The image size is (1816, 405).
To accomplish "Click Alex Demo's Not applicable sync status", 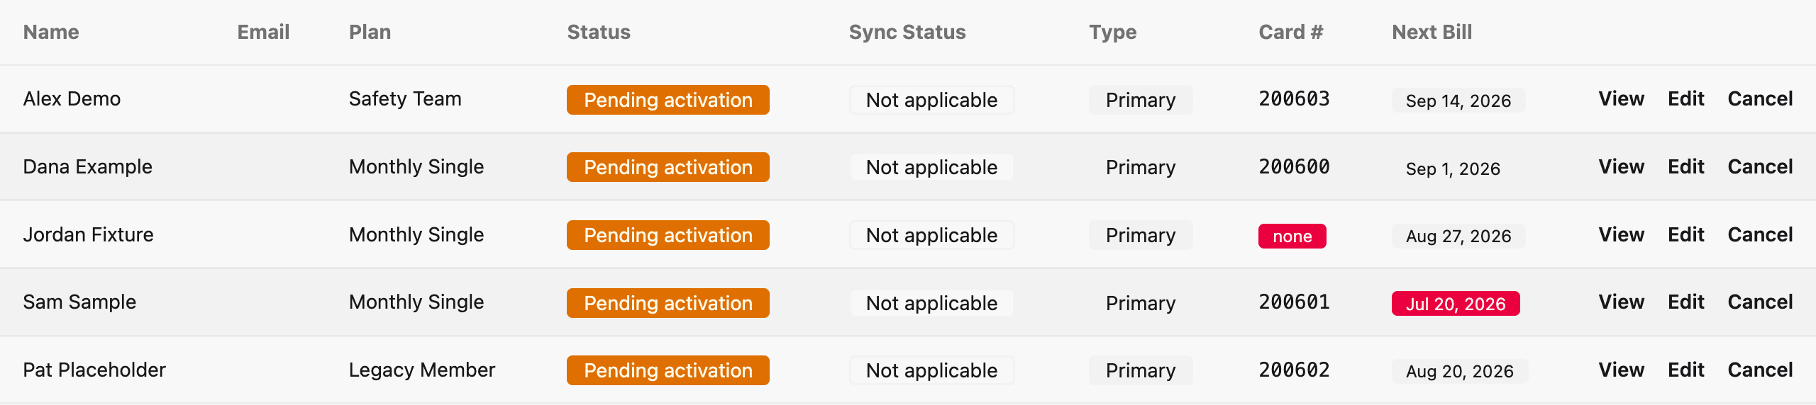I will click(932, 100).
